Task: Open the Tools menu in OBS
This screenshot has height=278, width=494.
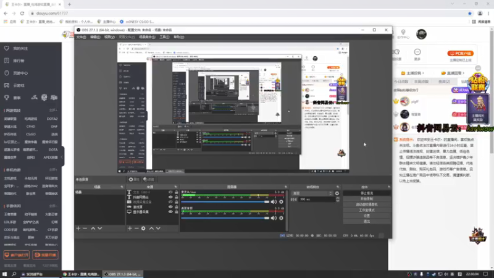Action: coord(164,37)
